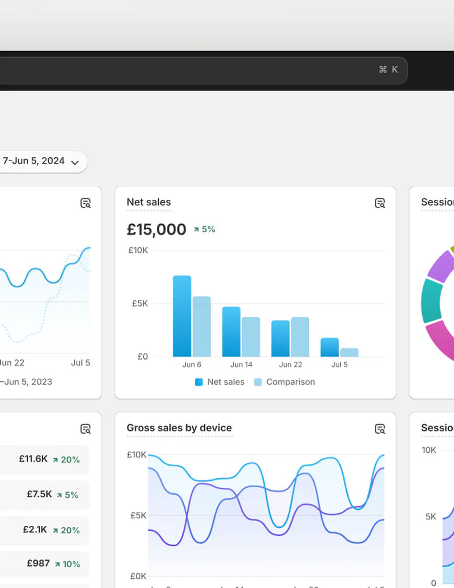Open the Gross sales by device report icon
Image resolution: width=454 pixels, height=588 pixels.
tap(380, 429)
